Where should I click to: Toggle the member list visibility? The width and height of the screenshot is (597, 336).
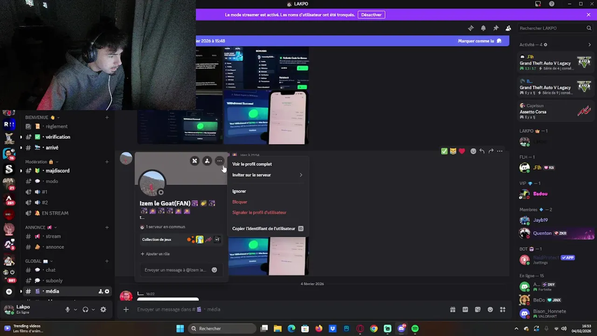pos(508,28)
